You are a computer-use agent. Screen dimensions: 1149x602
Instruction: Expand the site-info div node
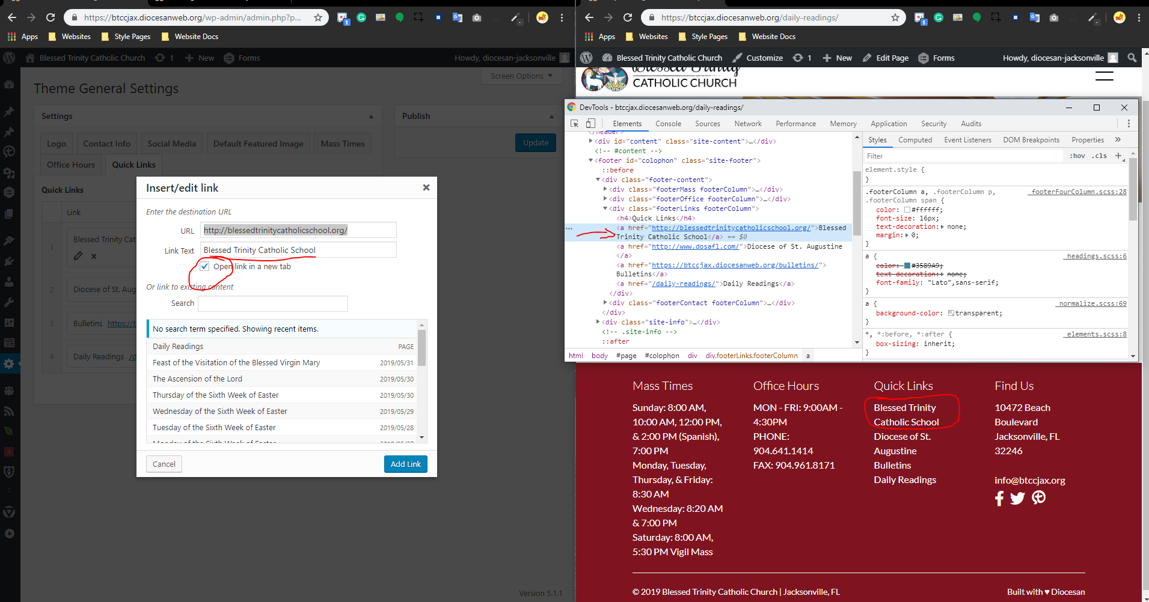point(598,322)
